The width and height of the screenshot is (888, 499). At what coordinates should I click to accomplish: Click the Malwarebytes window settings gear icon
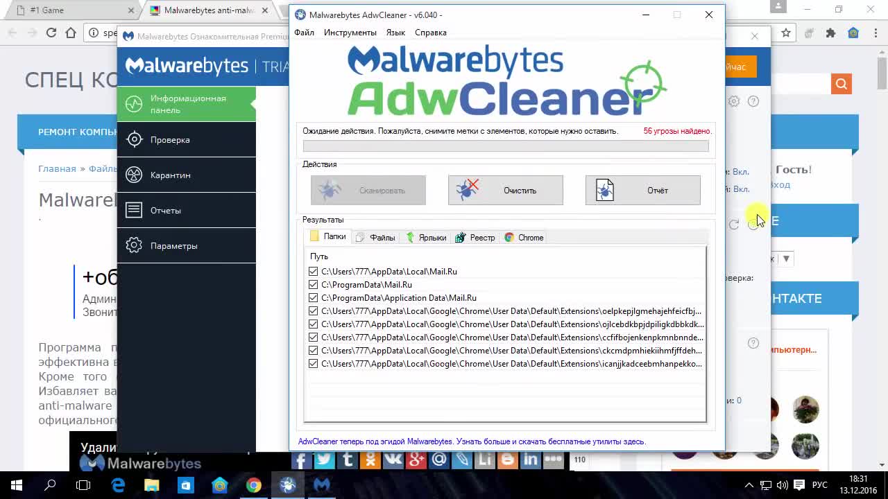point(734,101)
